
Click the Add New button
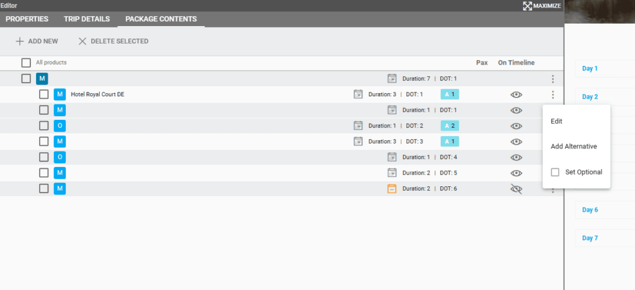click(37, 41)
